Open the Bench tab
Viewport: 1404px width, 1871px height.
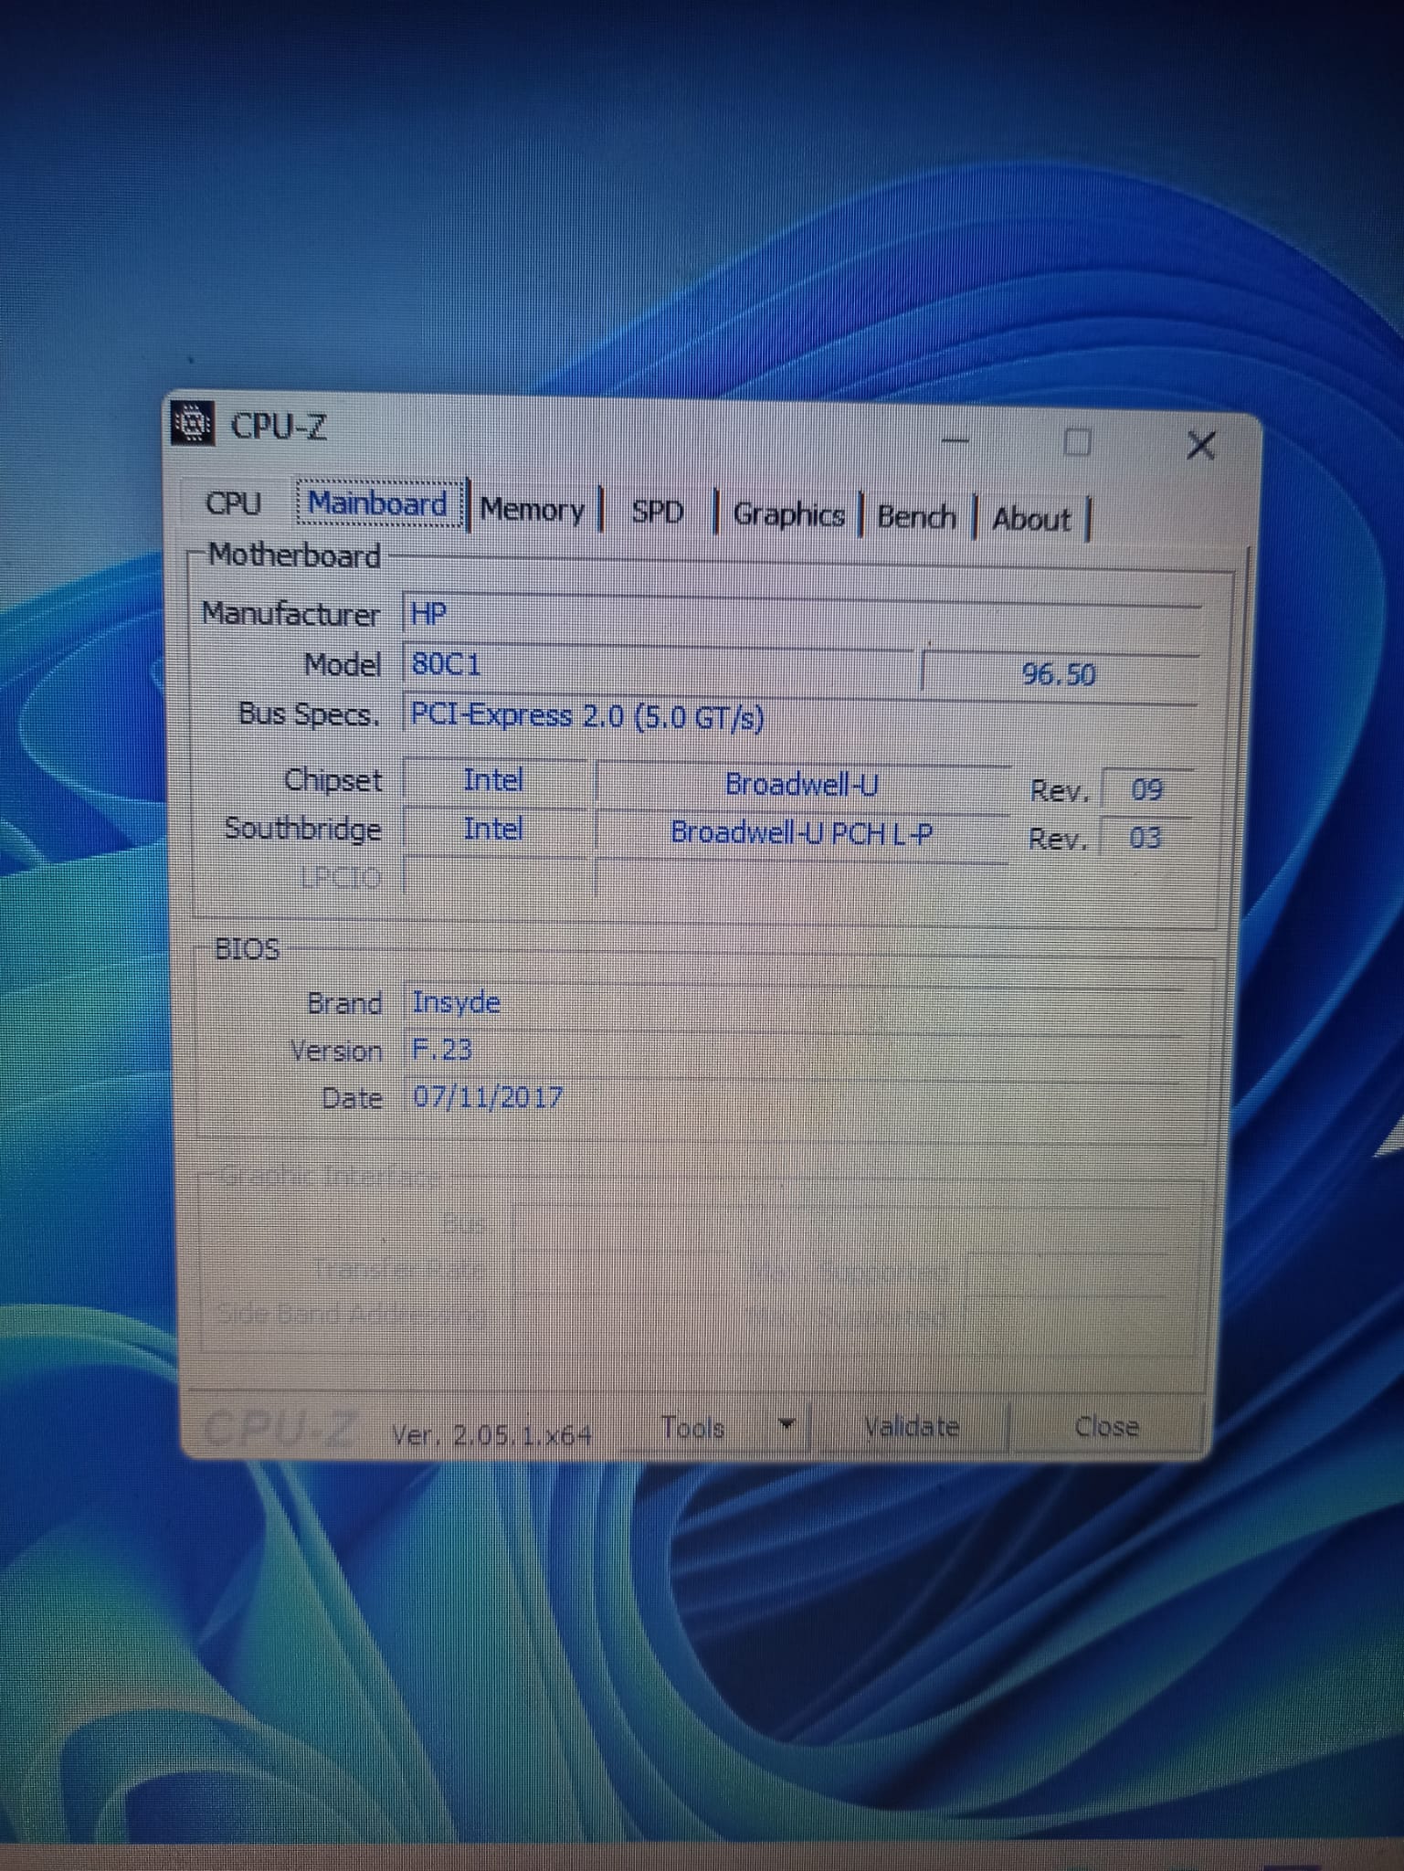click(x=916, y=517)
